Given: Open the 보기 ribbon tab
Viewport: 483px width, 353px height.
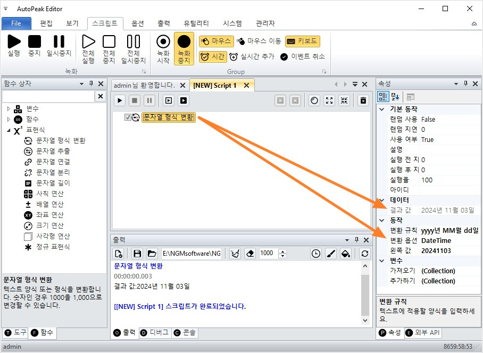Looking at the screenshot, I should click(72, 23).
